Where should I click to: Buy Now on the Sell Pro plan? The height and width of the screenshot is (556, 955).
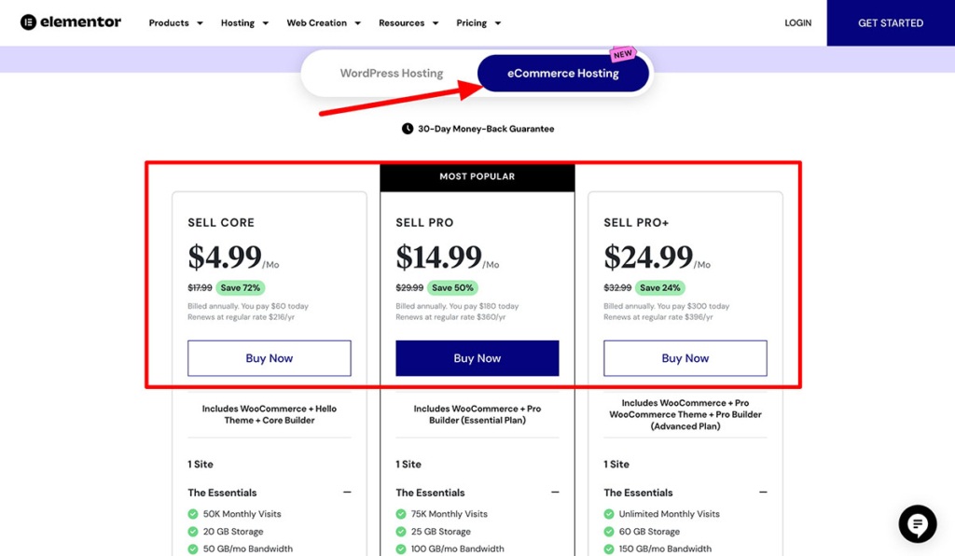477,357
